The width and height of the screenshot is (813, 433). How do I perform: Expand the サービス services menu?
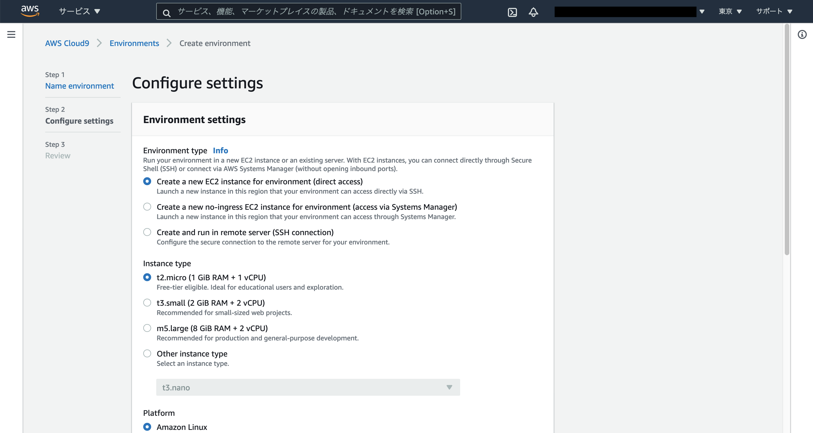(80, 11)
